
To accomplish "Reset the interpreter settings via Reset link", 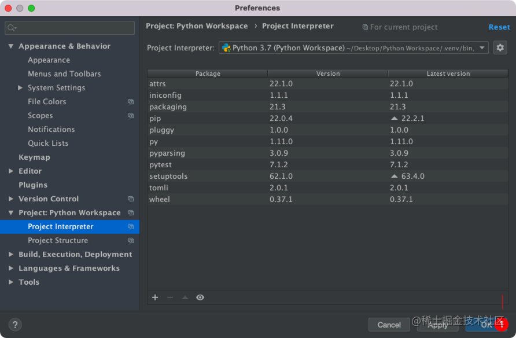I will 499,27.
